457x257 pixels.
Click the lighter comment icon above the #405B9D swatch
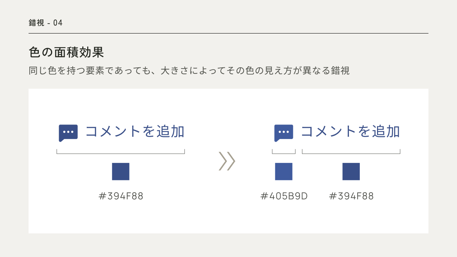tap(284, 132)
